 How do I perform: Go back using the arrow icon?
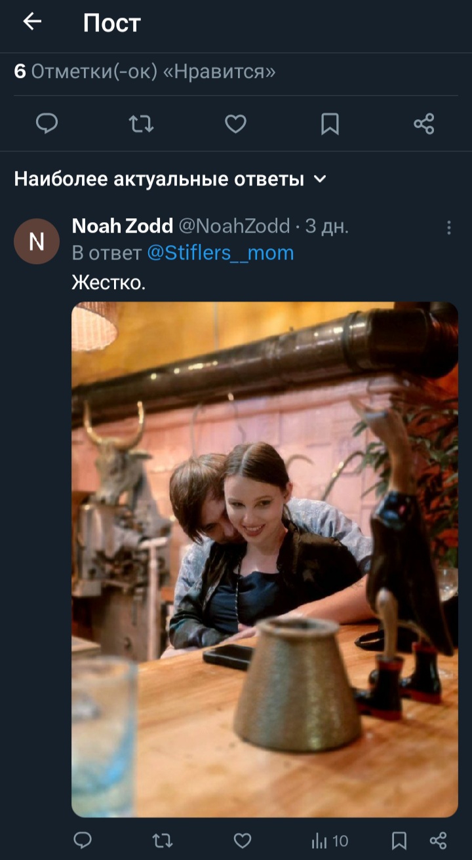pos(32,22)
